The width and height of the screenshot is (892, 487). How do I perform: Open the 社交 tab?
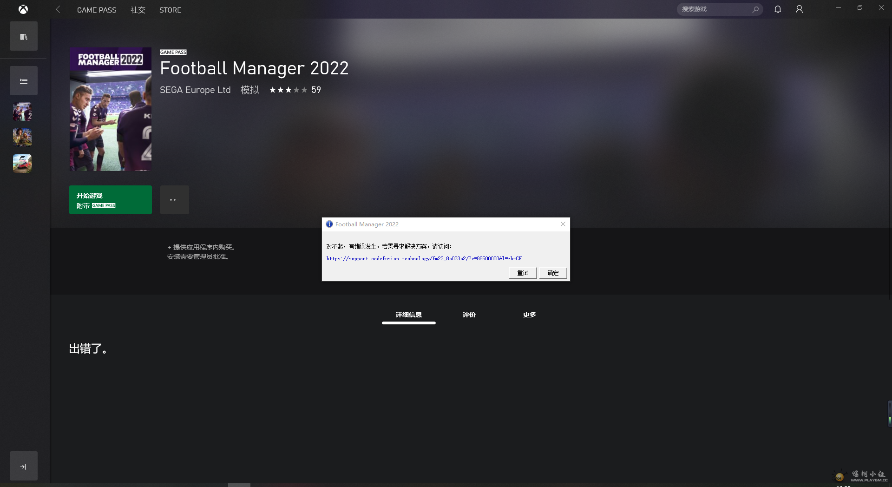tap(138, 10)
